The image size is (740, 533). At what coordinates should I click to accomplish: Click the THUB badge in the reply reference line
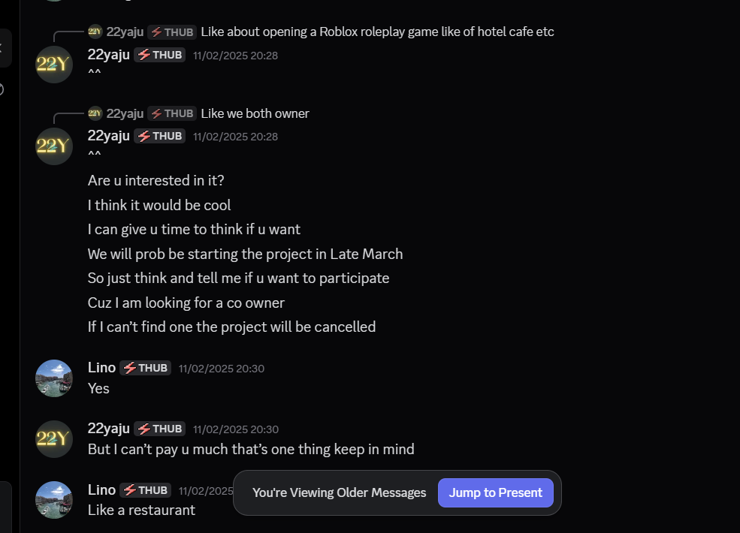171,32
